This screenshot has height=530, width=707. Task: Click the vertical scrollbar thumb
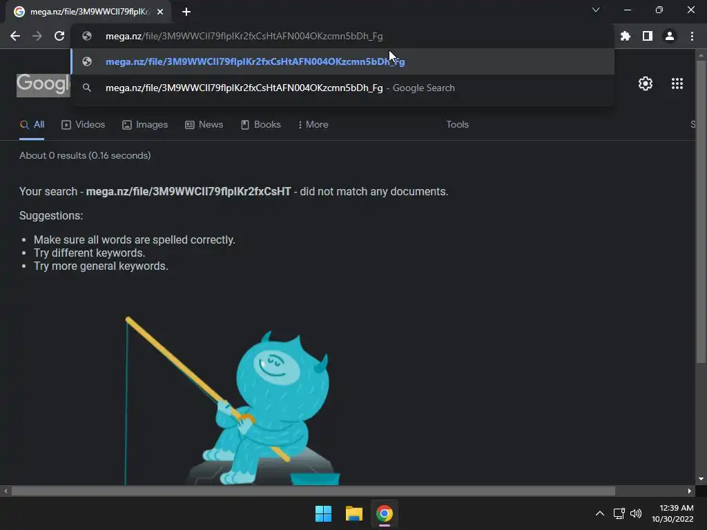pos(701,211)
